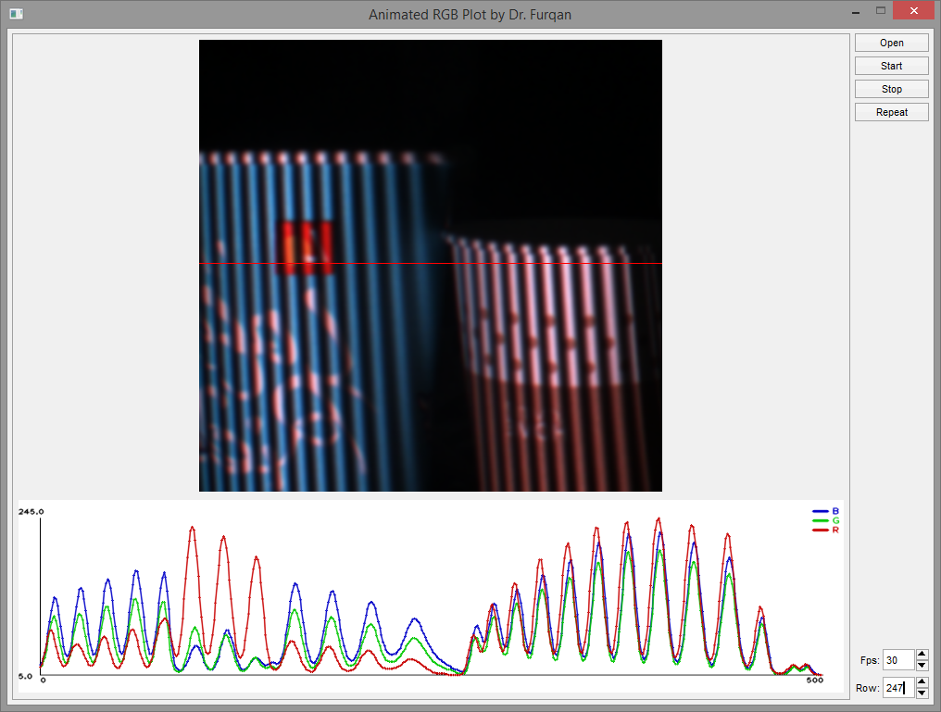The height and width of the screenshot is (712, 941).
Task: Click the 500 x-axis end label
Action: (x=815, y=681)
